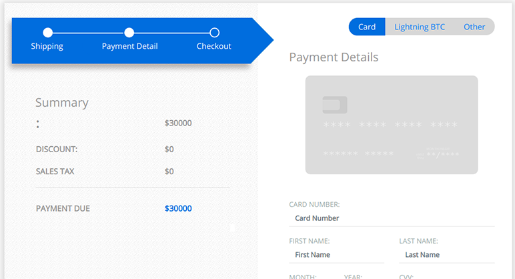Open the Other payment tab
Screen dimensions: 515x279
[x=474, y=27]
